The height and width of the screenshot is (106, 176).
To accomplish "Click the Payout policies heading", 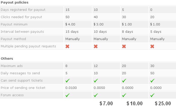I will [x=15, y=3].
